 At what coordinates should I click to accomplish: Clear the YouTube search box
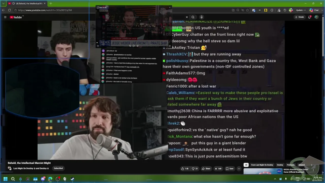click(187, 17)
